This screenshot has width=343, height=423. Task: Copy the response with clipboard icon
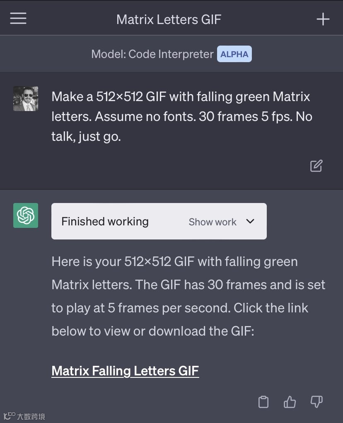(263, 402)
